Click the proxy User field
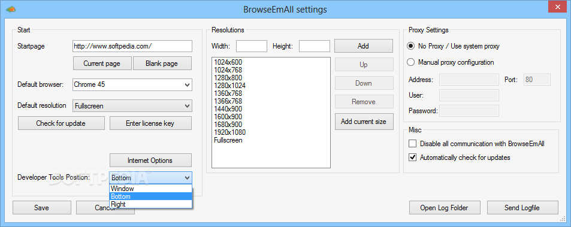Image resolution: width=571 pixels, height=227 pixels. pyautogui.click(x=469, y=95)
